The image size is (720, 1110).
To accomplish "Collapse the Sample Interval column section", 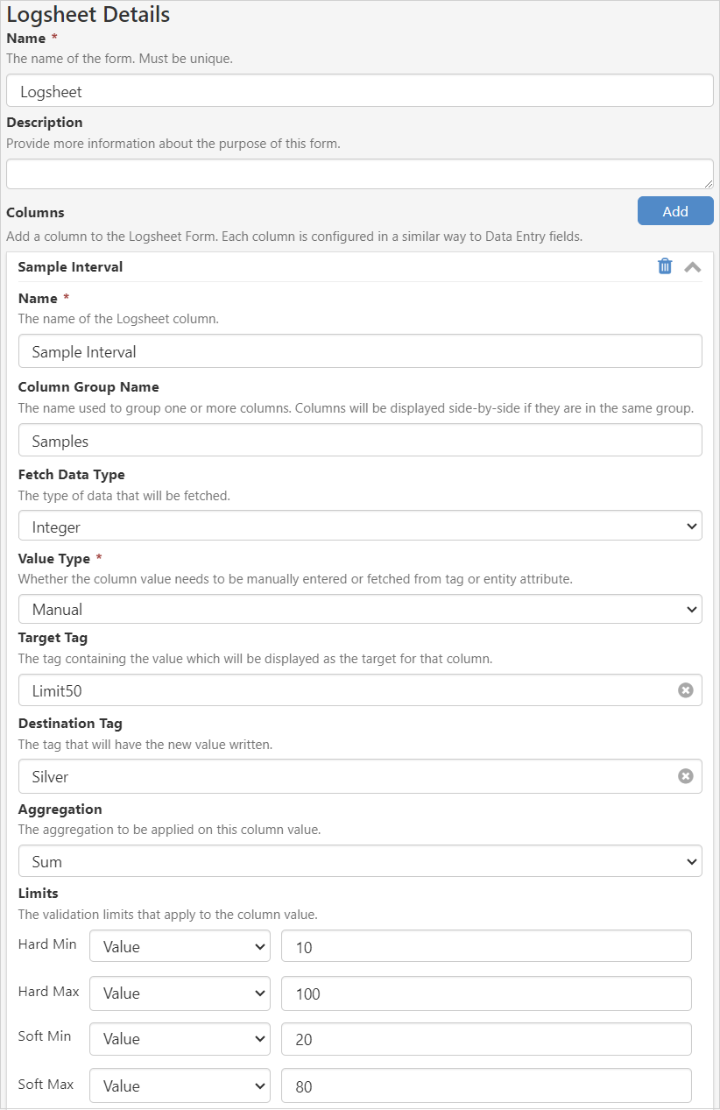I will coord(692,266).
